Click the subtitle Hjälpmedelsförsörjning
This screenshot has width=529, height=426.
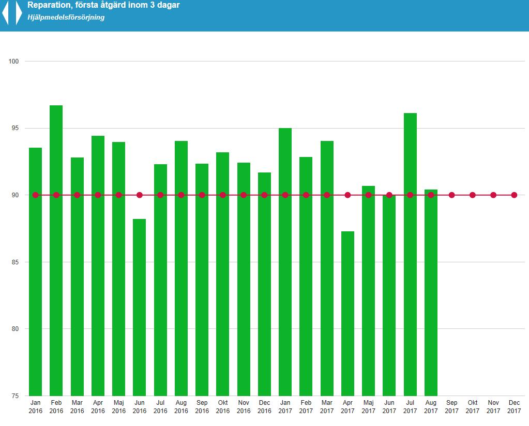coord(66,17)
